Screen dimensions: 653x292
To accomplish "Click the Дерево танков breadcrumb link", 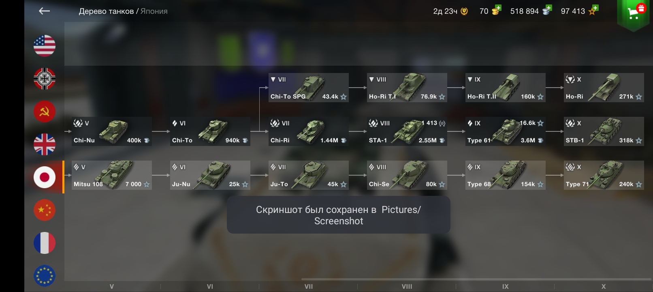I will point(106,11).
